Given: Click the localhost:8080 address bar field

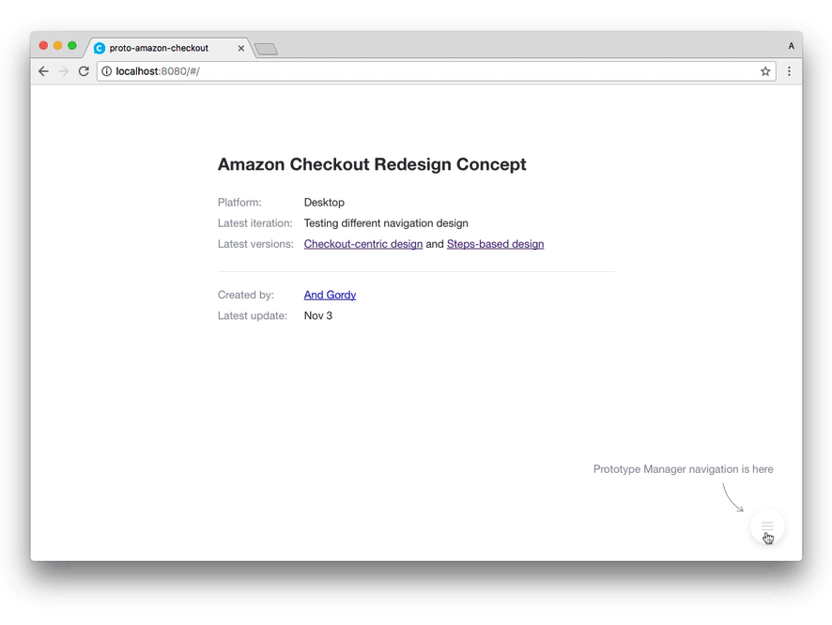Looking at the screenshot, I should 282,70.
